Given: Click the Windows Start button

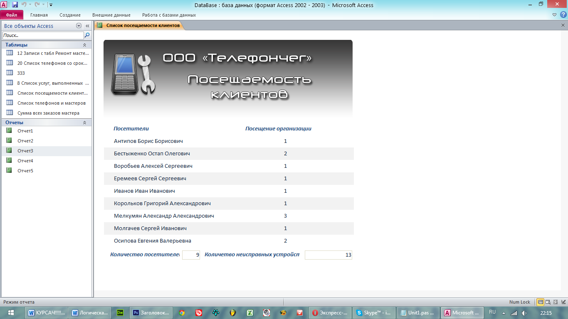Looking at the screenshot, I should (11, 313).
